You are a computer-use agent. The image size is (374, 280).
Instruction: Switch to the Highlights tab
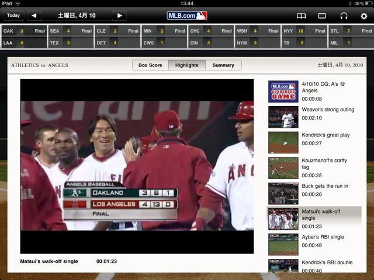point(187,65)
